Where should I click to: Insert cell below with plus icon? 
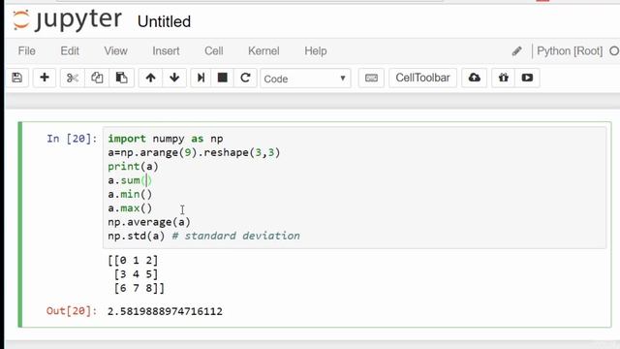(45, 78)
